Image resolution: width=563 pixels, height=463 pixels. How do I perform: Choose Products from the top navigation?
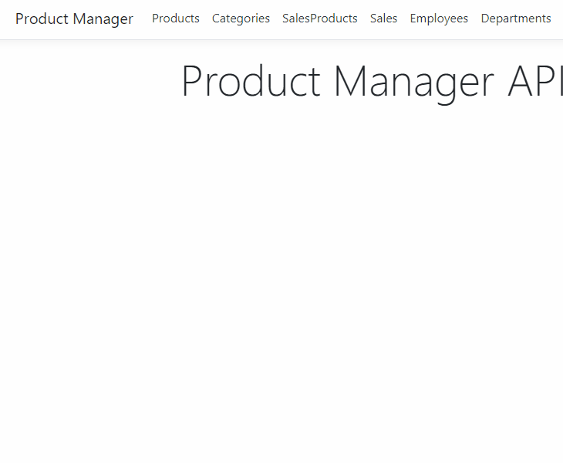(176, 19)
